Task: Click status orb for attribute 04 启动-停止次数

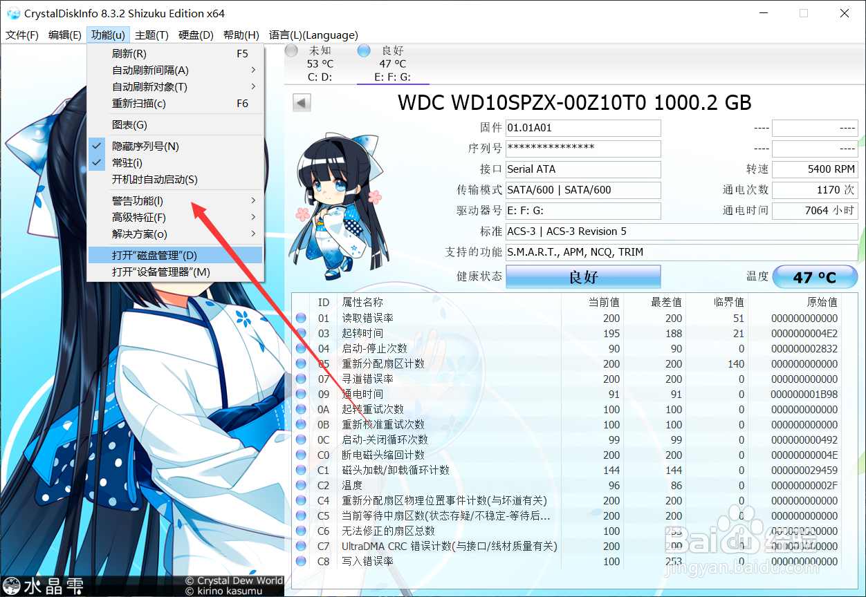Action: (x=301, y=349)
